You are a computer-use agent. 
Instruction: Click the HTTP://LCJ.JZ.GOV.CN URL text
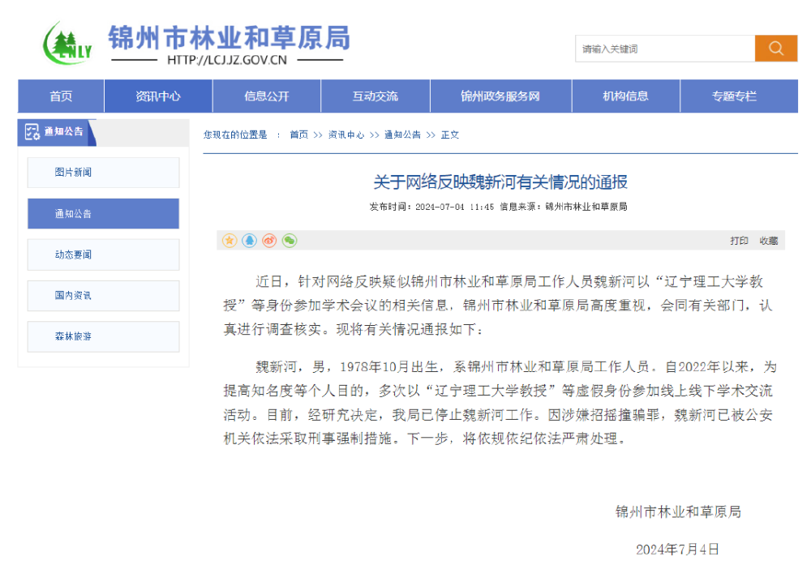coord(227,60)
